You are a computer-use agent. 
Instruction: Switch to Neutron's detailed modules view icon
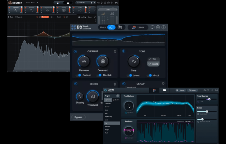[68, 3]
